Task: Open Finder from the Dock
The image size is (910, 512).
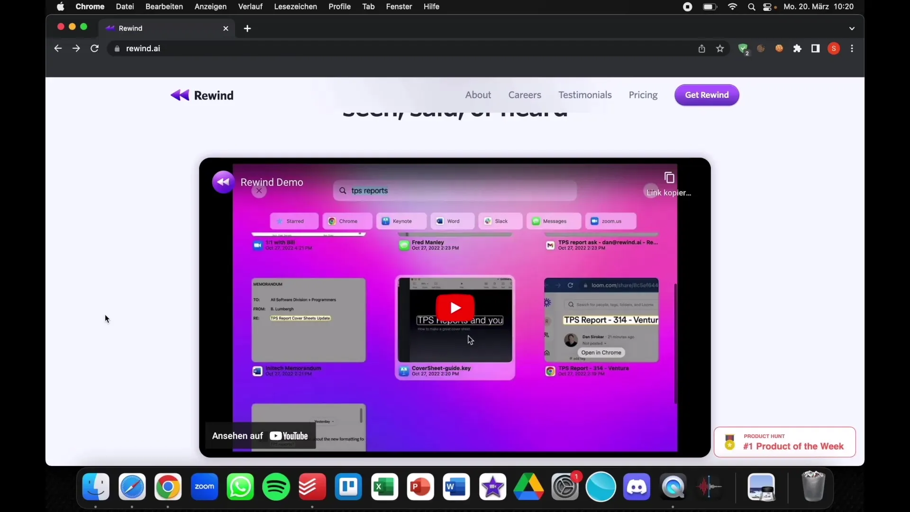Action: click(96, 487)
